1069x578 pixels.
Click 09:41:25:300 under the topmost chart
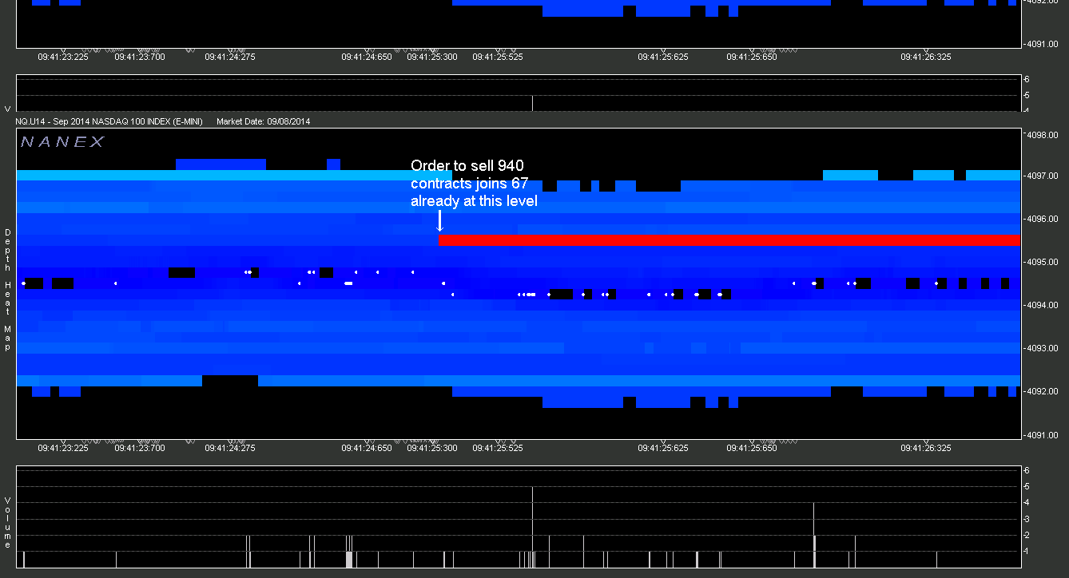(432, 57)
